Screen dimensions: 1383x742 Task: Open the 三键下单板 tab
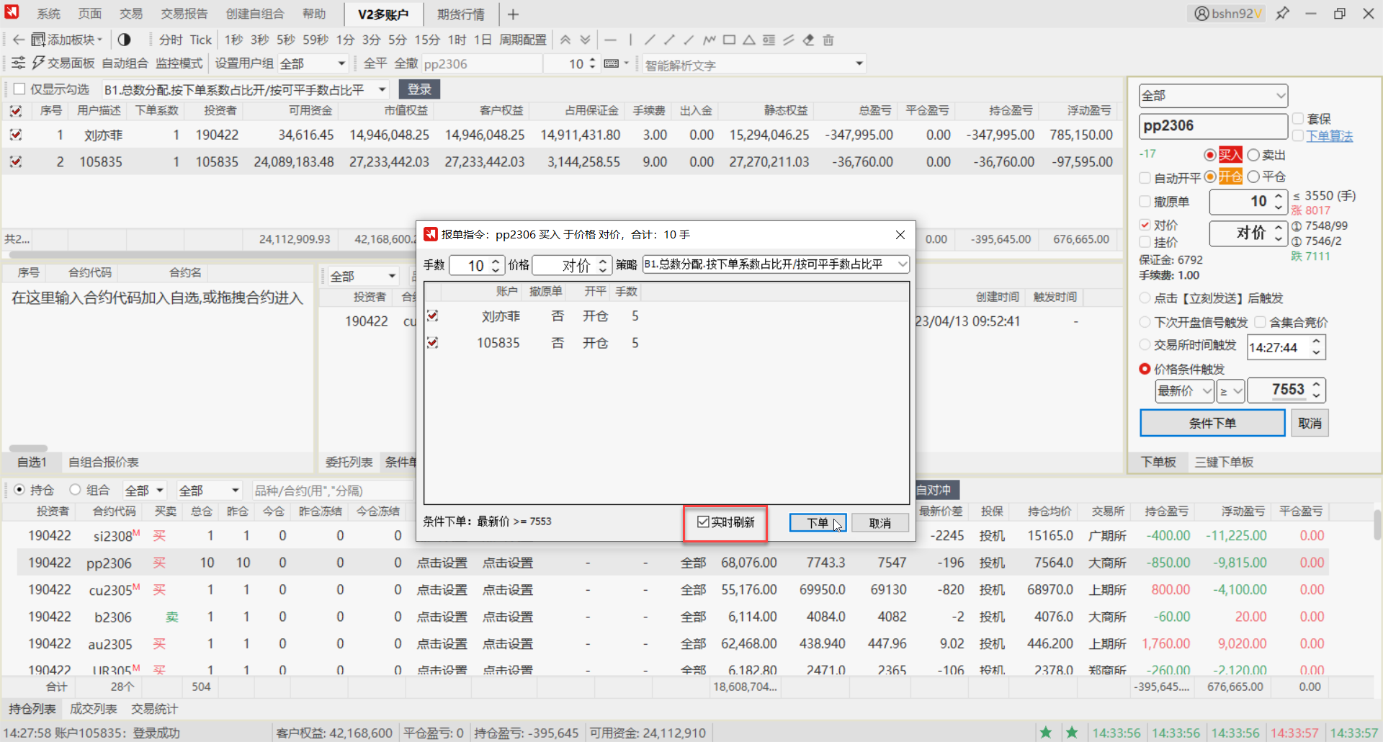(x=1224, y=462)
